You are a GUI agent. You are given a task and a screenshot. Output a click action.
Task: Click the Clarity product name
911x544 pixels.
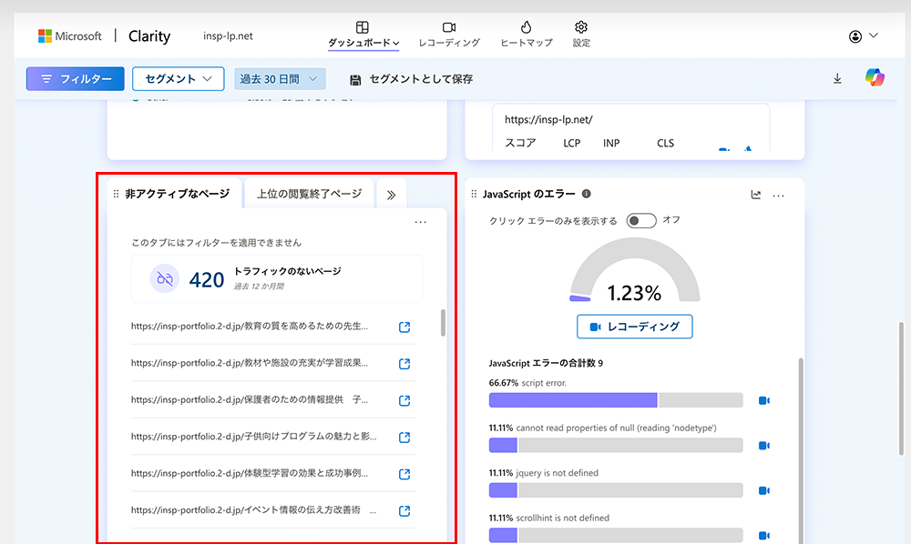pyautogui.click(x=149, y=36)
